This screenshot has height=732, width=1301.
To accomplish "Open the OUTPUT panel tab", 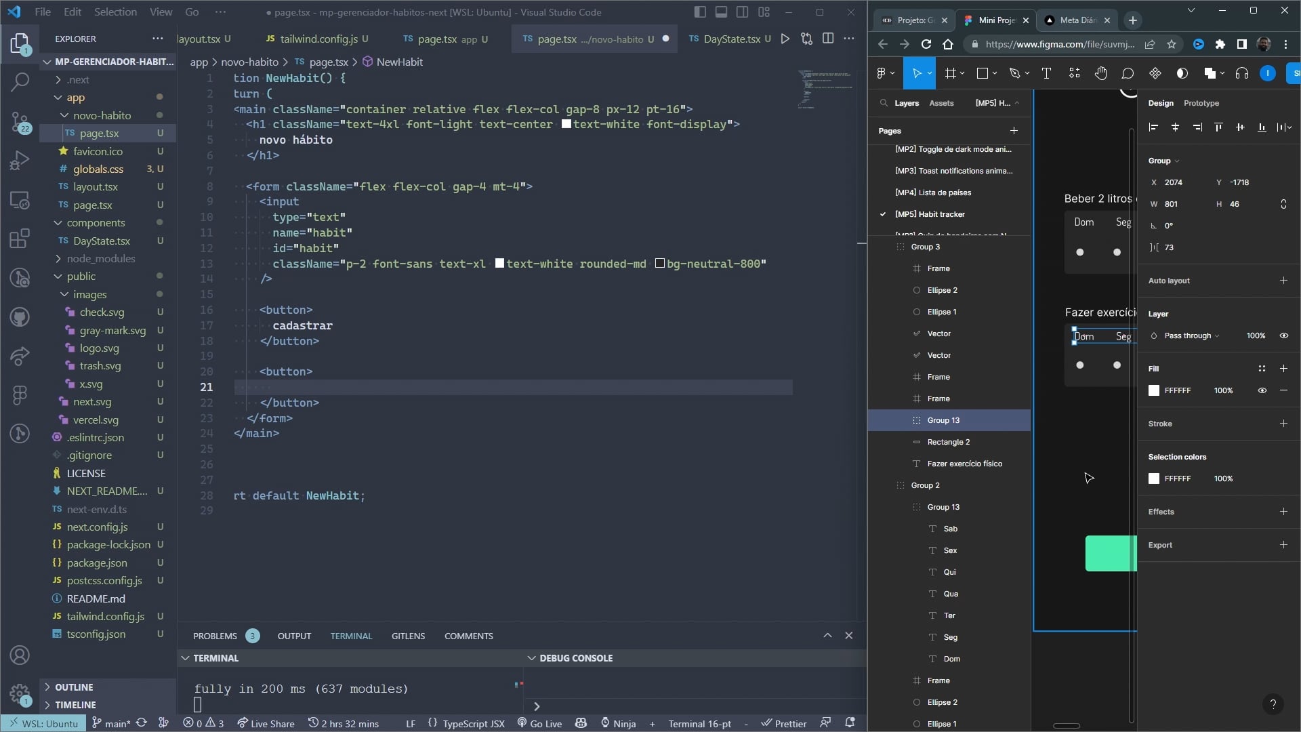I will click(x=294, y=636).
